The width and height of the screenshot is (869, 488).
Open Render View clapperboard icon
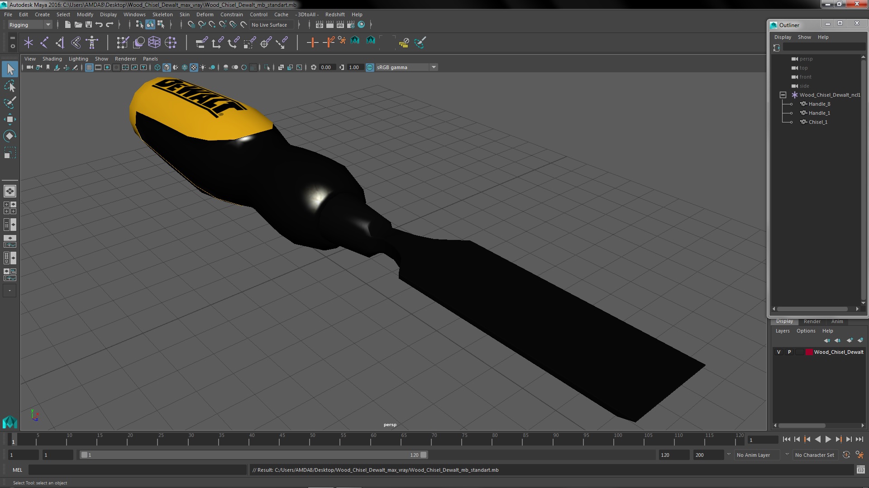320,25
